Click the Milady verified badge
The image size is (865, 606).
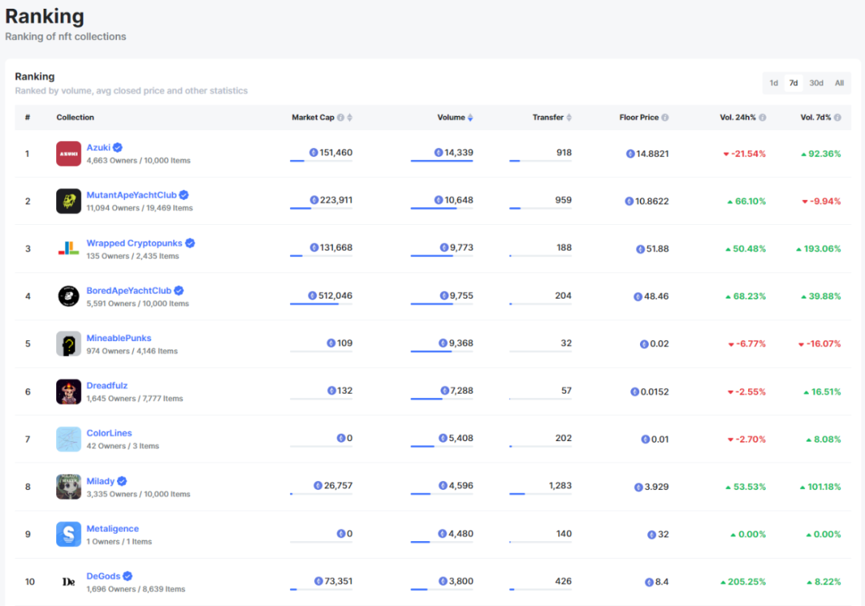point(122,481)
